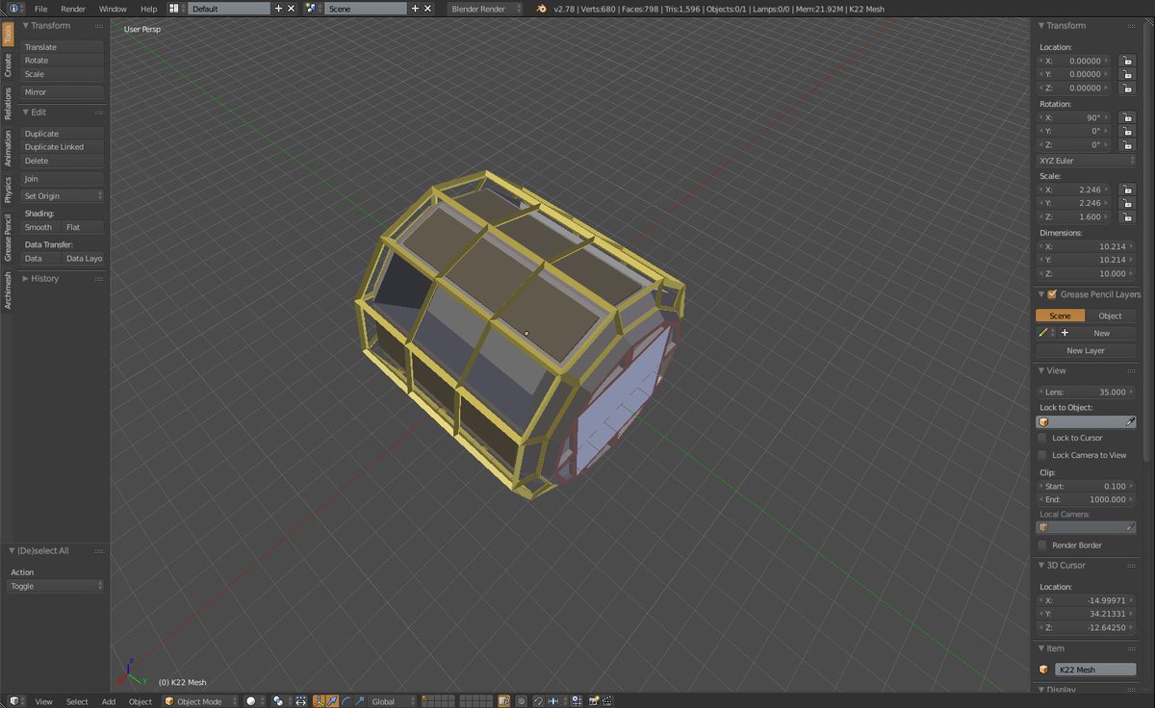Pick Lock to Object eyedropper

(1130, 422)
